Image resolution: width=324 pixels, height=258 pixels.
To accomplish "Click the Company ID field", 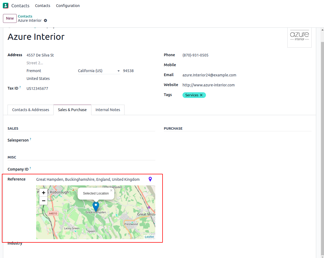I will point(96,169).
